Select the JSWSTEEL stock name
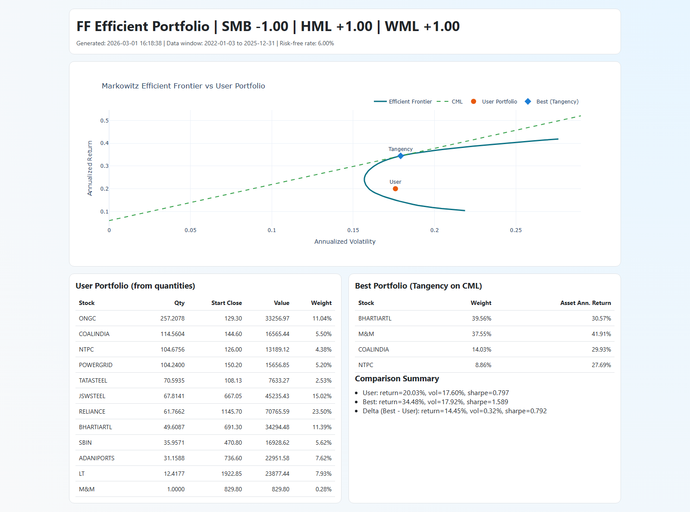Viewport: 690px width, 512px height. click(92, 396)
